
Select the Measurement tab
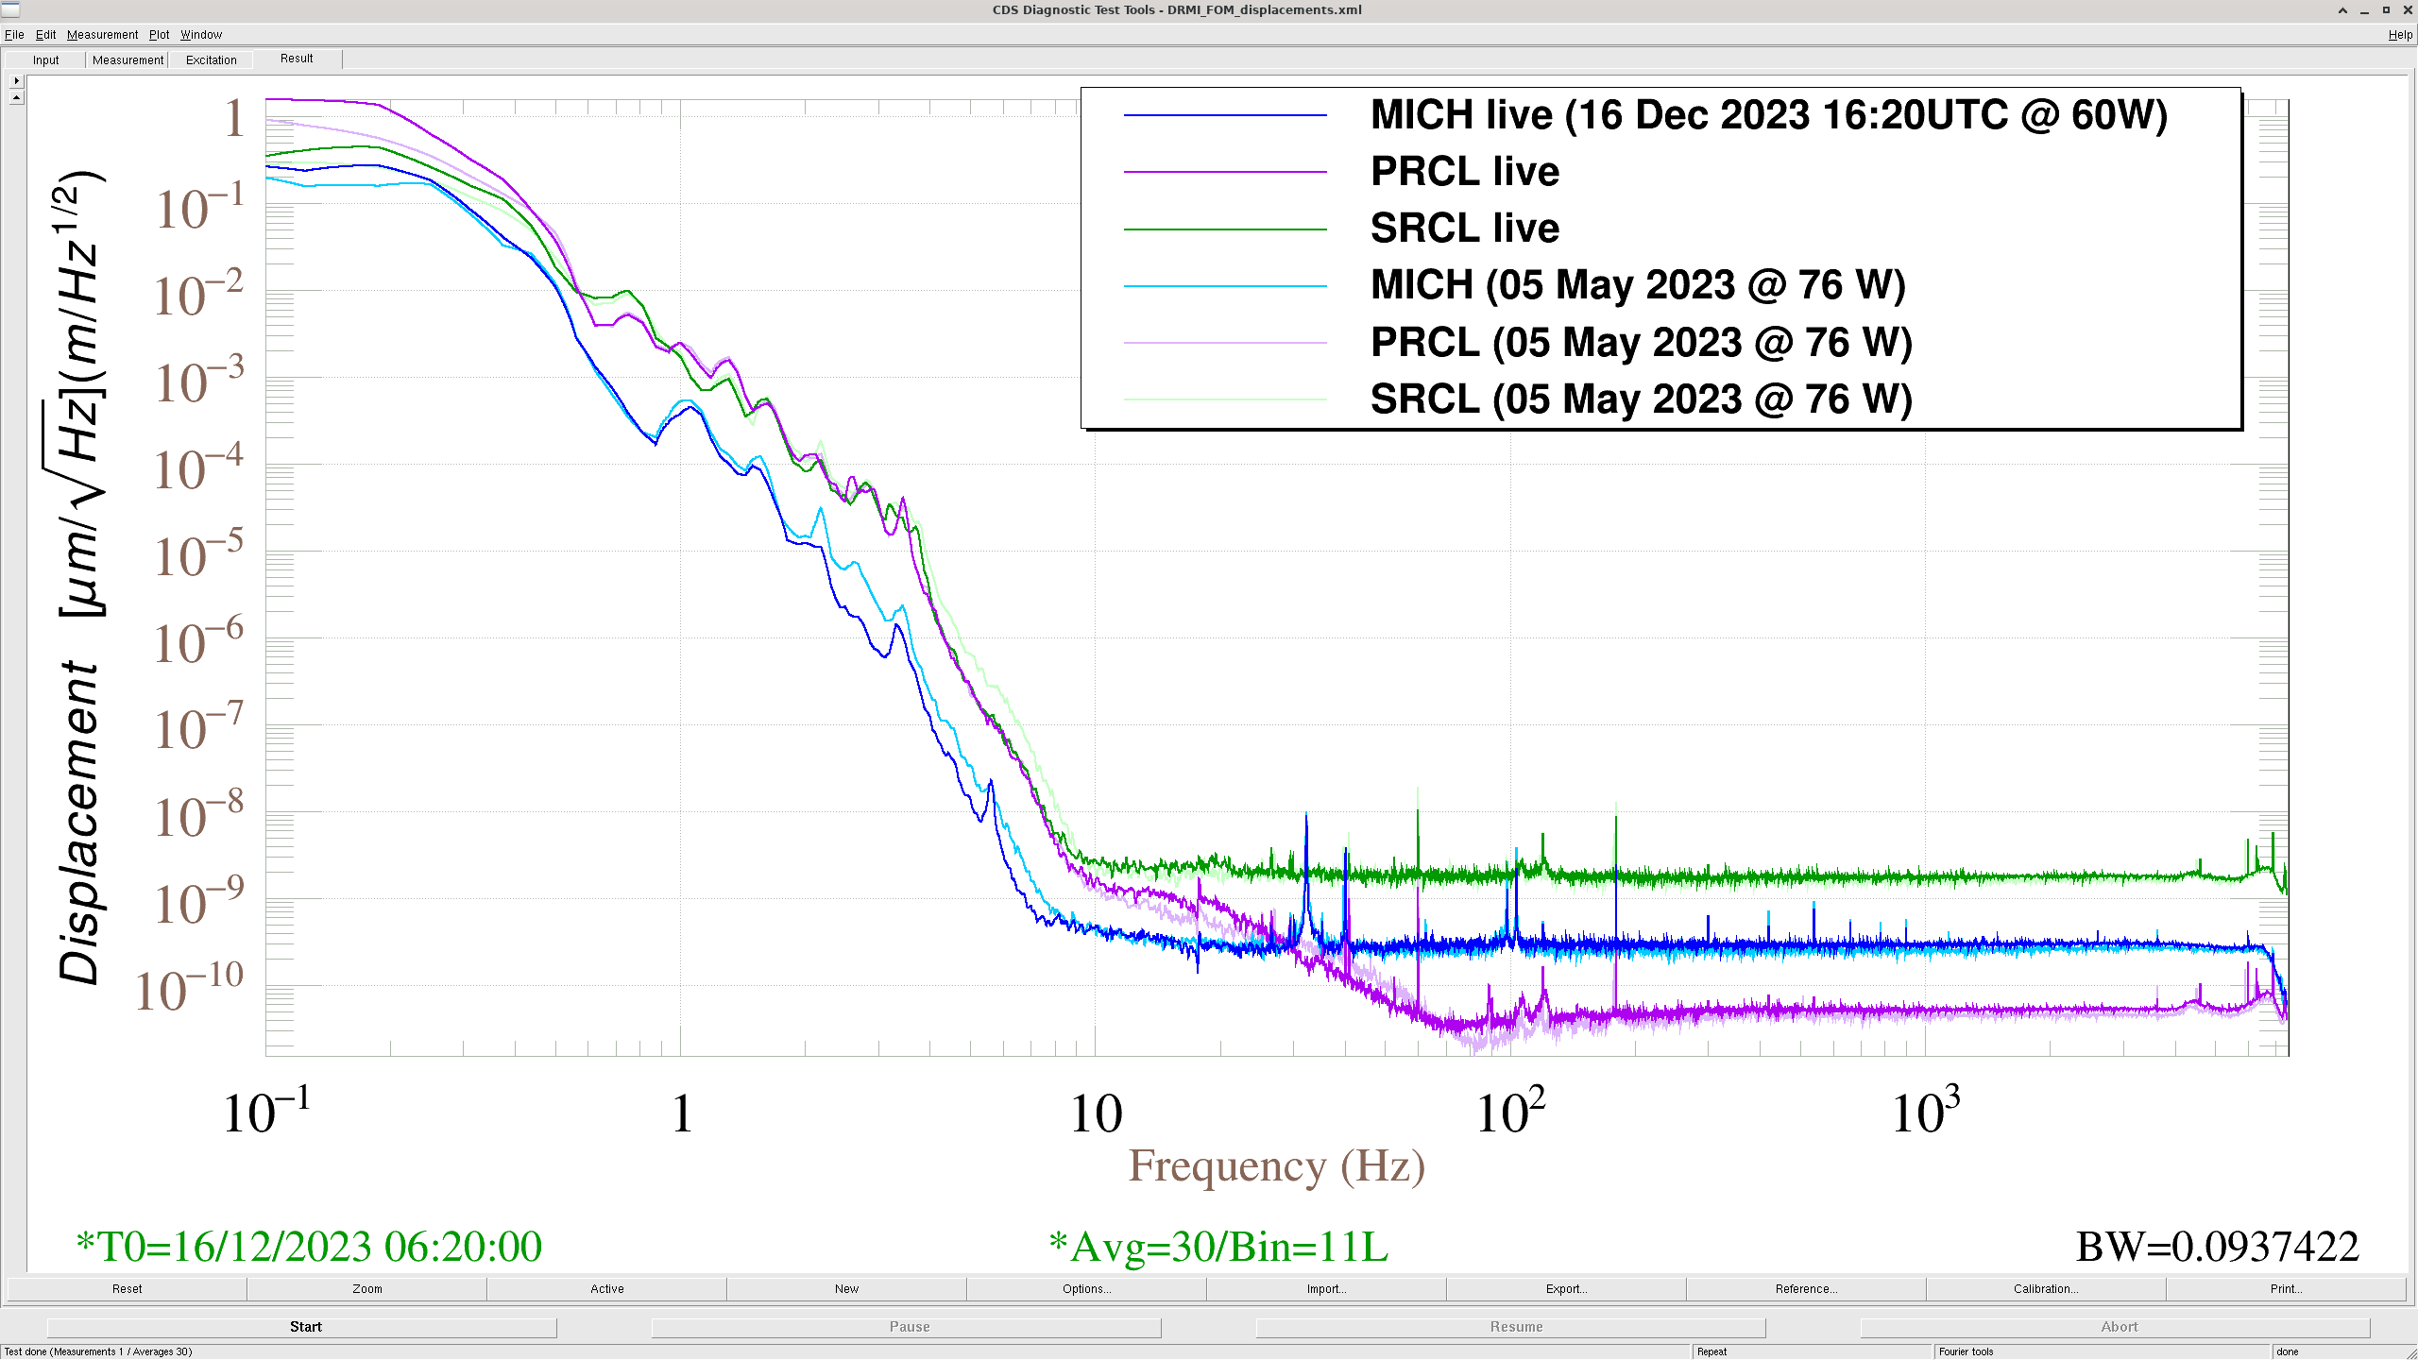[x=128, y=59]
